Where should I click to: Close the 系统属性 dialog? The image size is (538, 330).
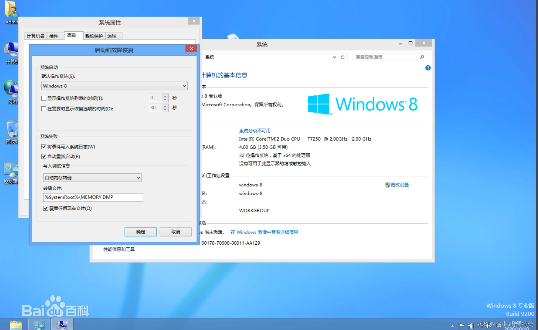[x=194, y=21]
